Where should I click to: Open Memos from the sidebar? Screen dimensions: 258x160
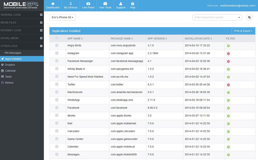point(9,83)
